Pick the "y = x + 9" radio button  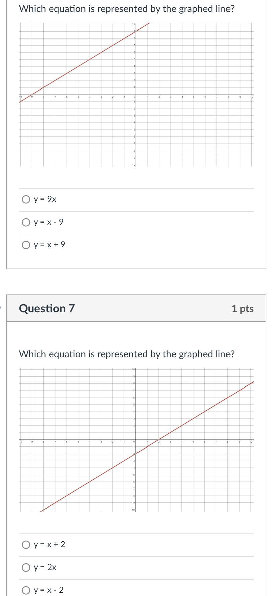[x=26, y=245]
